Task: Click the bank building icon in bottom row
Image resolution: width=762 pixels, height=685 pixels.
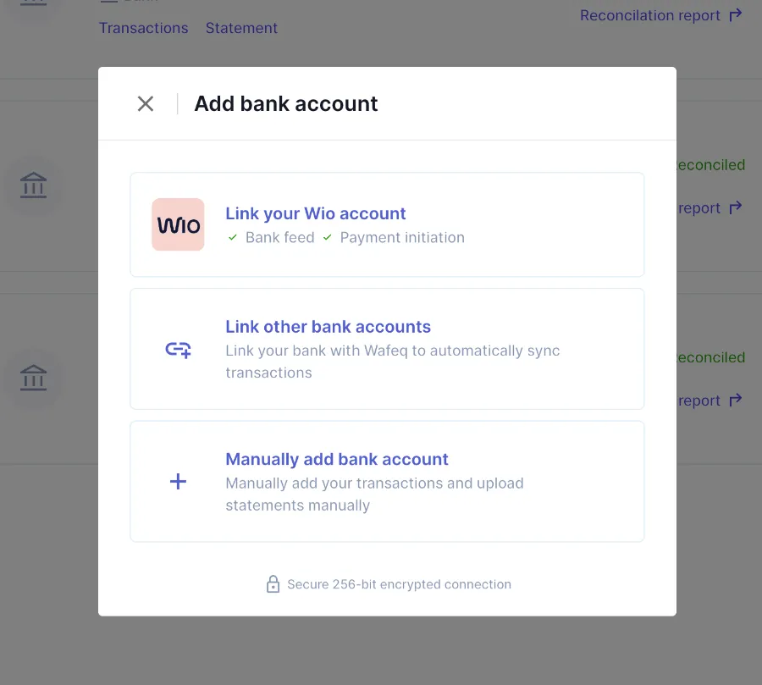Action: point(34,378)
